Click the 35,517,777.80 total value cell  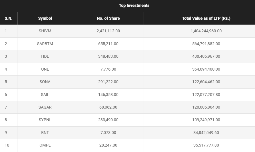[x=206, y=145]
